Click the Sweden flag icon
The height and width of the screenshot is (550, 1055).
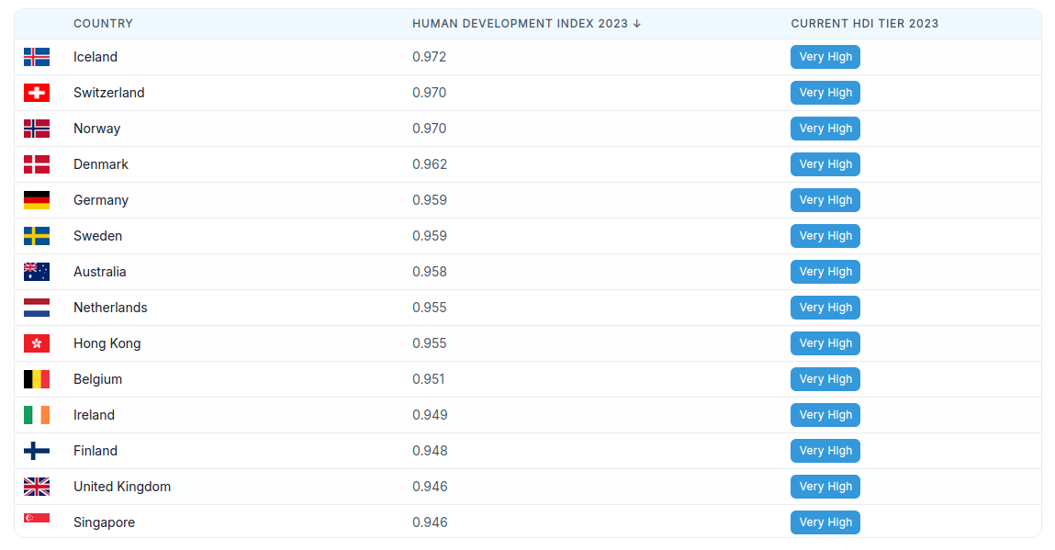37,236
